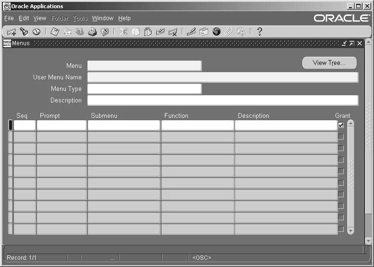Click the 'Function' column heading
Image resolution: width=374 pixels, height=267 pixels.
176,116
